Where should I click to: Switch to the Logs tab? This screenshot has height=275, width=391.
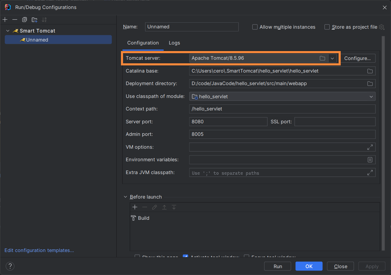click(x=175, y=43)
